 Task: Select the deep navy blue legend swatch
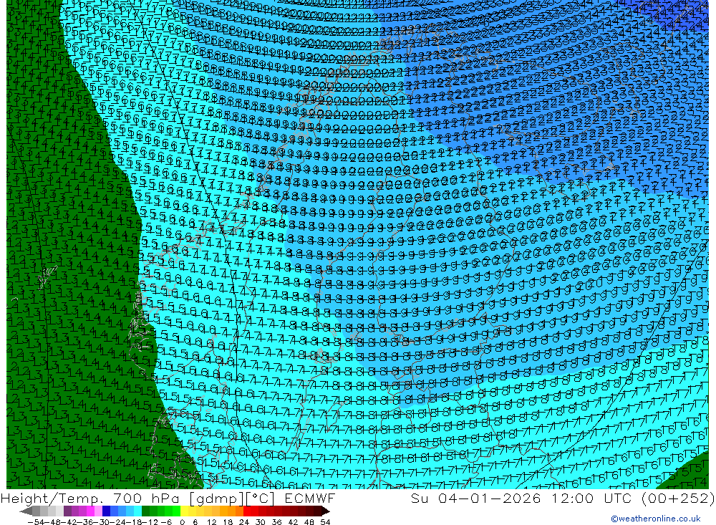(x=106, y=511)
